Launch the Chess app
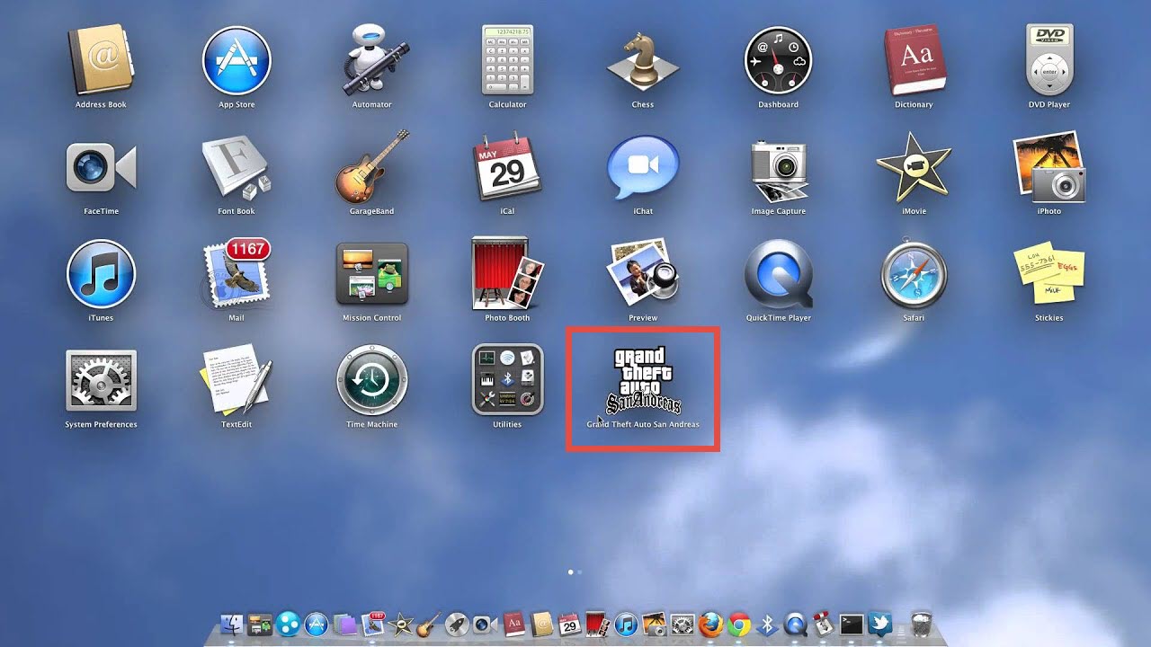 click(x=642, y=61)
